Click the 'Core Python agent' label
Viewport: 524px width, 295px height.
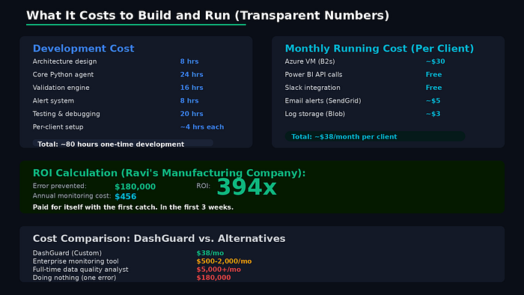coord(63,75)
